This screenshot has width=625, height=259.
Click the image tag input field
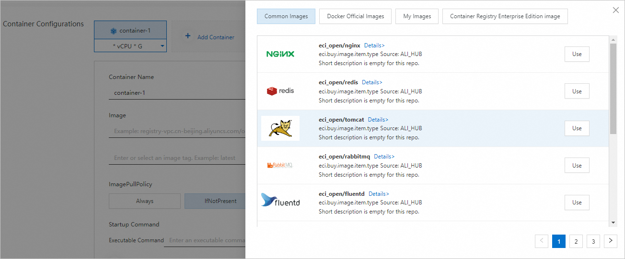pos(177,158)
